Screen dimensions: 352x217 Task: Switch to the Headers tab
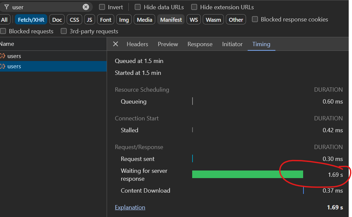(x=137, y=44)
